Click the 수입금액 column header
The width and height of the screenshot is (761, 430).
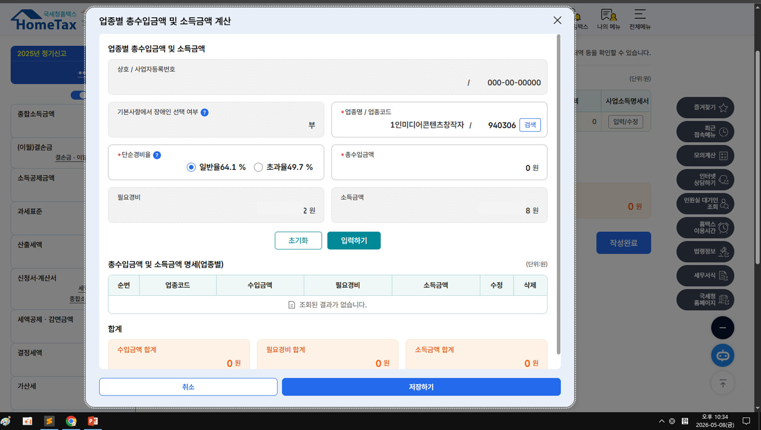260,285
